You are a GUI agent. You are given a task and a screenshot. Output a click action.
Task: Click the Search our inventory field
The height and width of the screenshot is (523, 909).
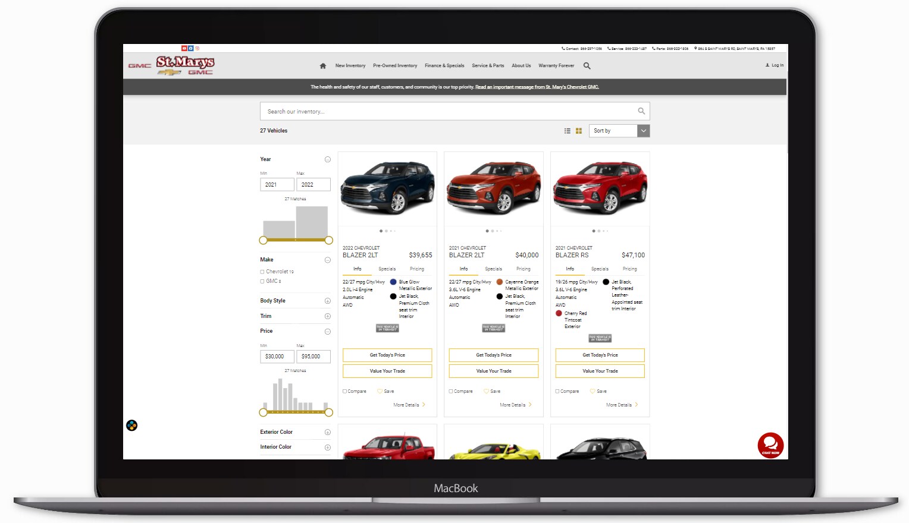pos(454,111)
